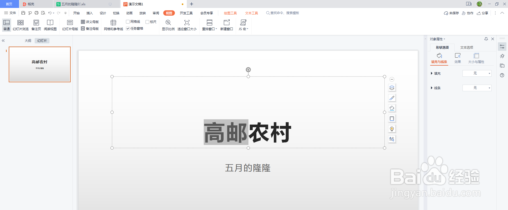Open Object Properties title dropdown (对象属性)
Viewport: 508px width, 210px height.
pyautogui.click(x=437, y=39)
